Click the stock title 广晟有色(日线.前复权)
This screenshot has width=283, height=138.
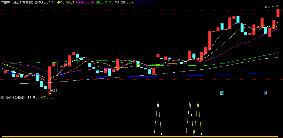pos(17,2)
